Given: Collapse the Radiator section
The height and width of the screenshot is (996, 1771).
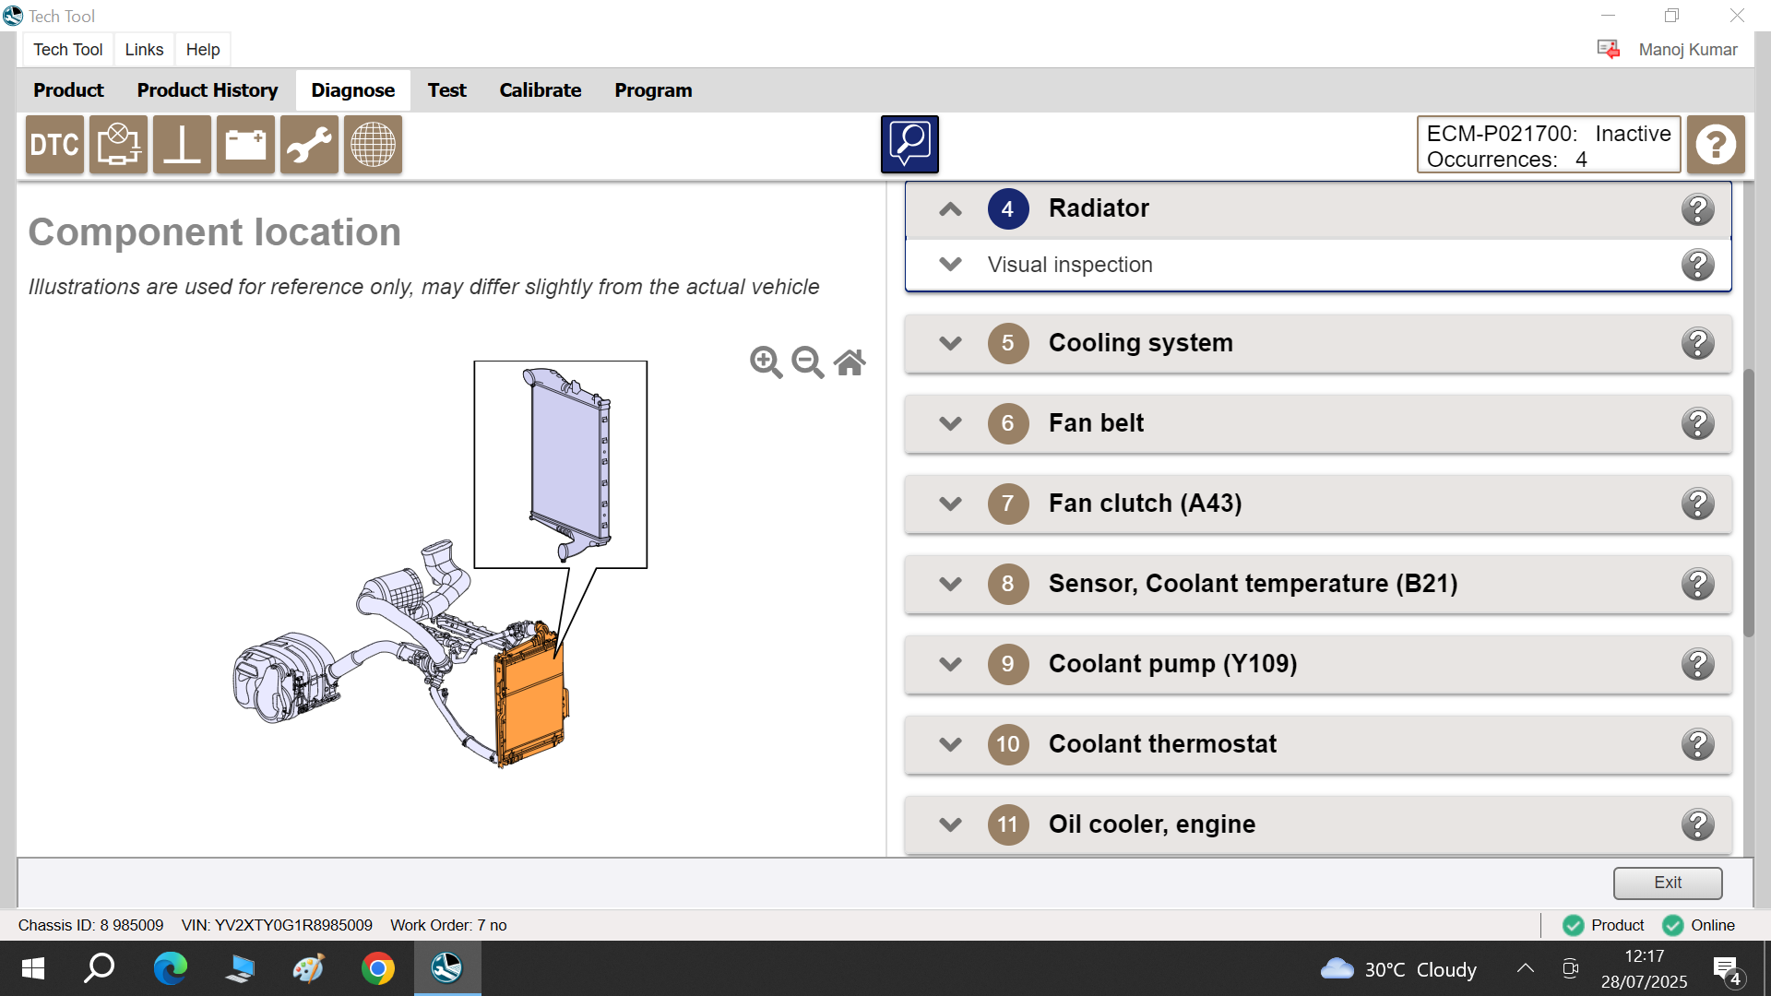Looking at the screenshot, I should click(950, 209).
